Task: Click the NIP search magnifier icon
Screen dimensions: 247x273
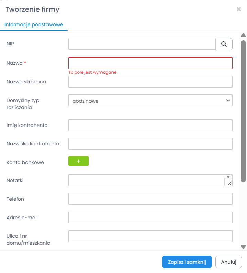Action: point(224,44)
